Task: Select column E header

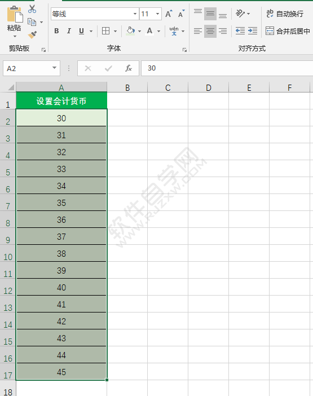Action: 249,87
